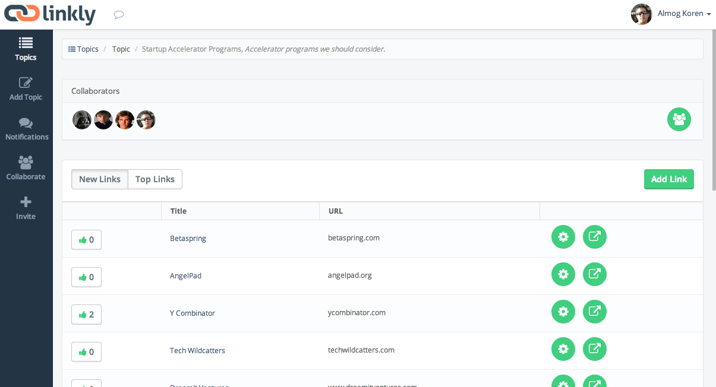Open the chat bubble icon in the header
Image resolution: width=716 pixels, height=387 pixels.
[119, 15]
